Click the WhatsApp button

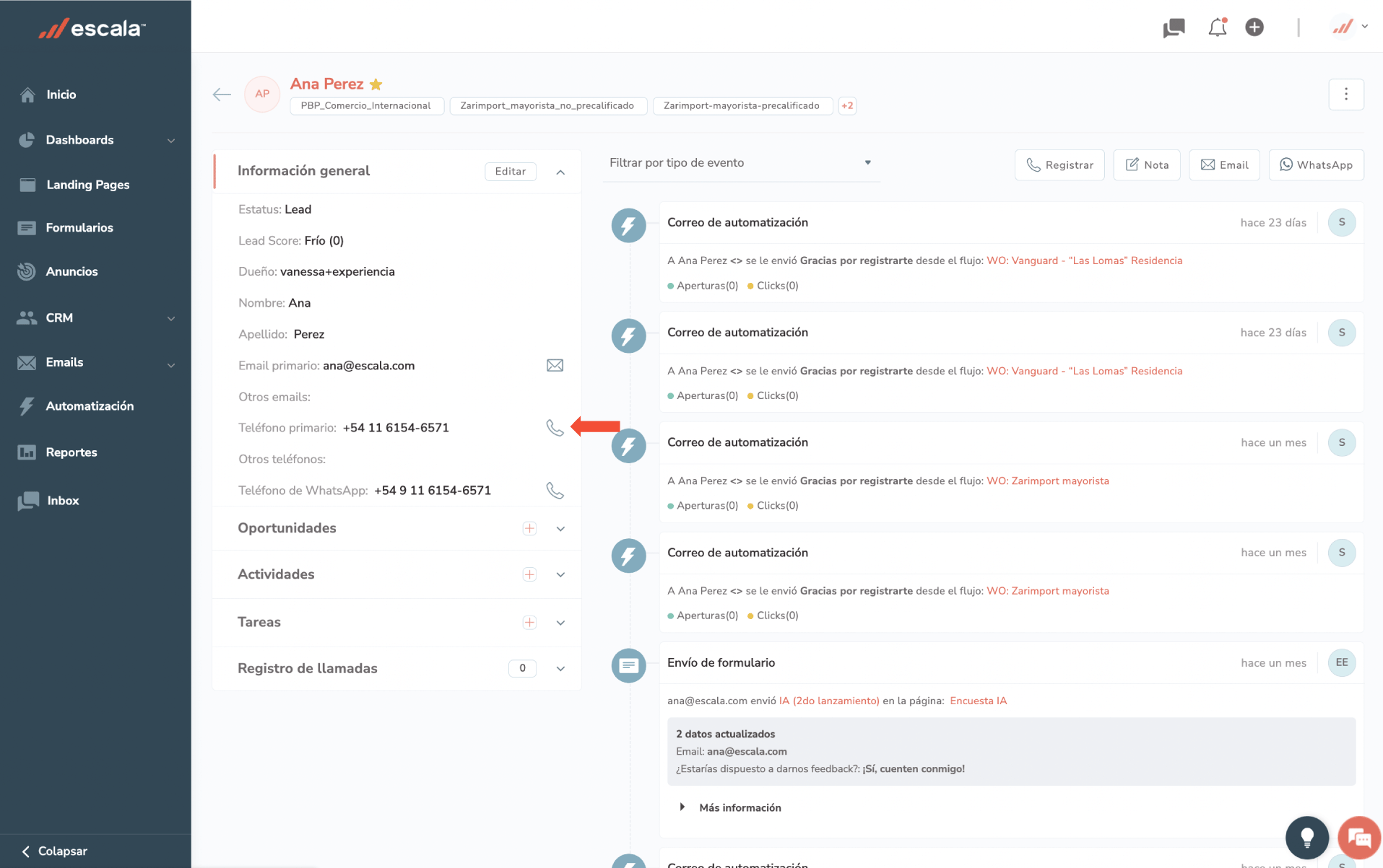pos(1316,165)
